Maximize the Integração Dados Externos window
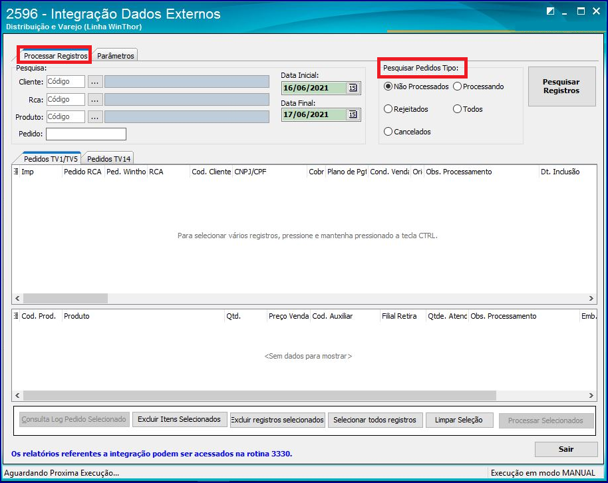Viewport: 608px width, 483px height. (581, 11)
